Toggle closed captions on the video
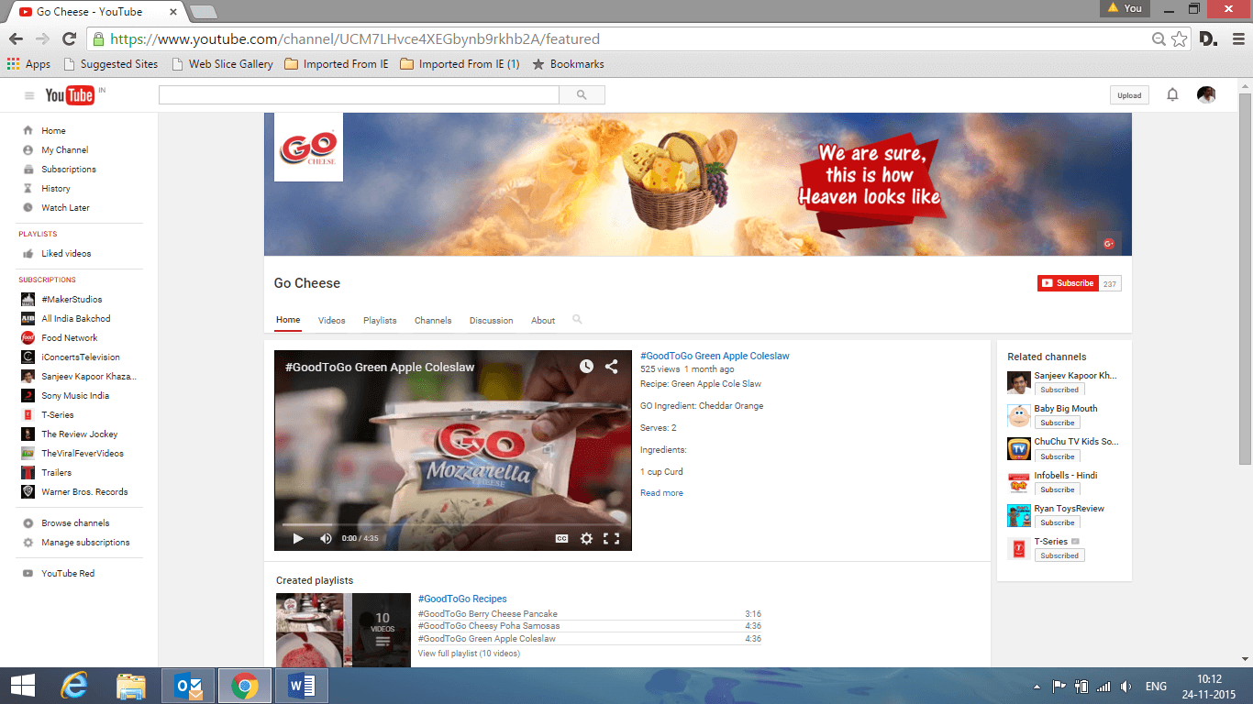The image size is (1253, 704). click(562, 539)
